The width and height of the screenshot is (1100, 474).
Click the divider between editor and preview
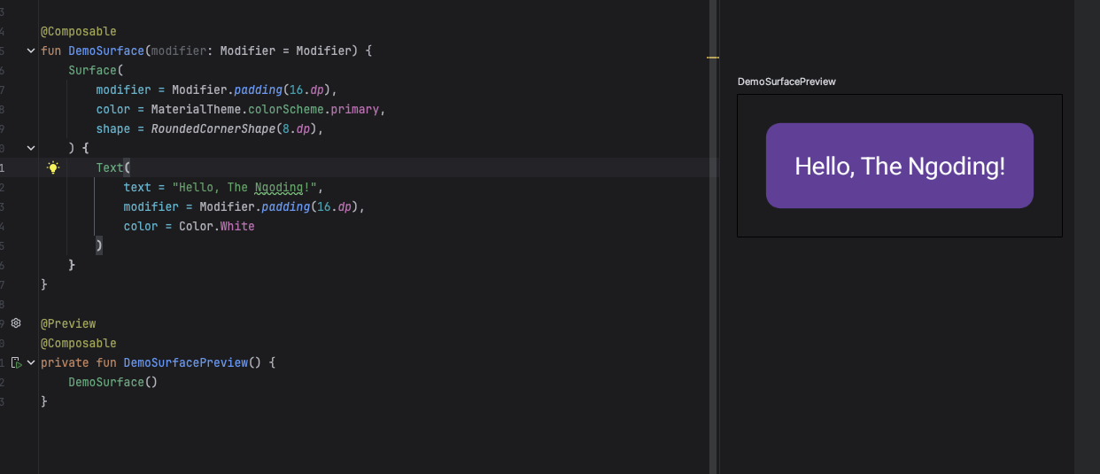tap(714, 266)
